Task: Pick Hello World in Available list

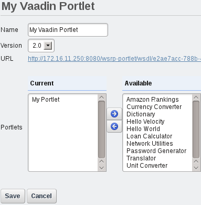Action: 143,129
